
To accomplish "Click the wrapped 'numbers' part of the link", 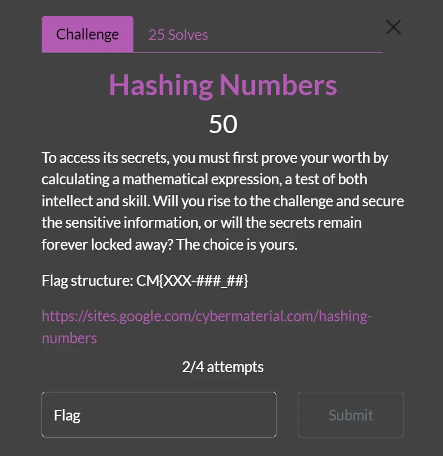I will pos(69,338).
